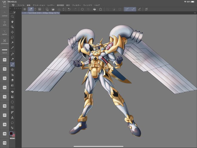Open the Clip Studio logo menu

(13, 5)
